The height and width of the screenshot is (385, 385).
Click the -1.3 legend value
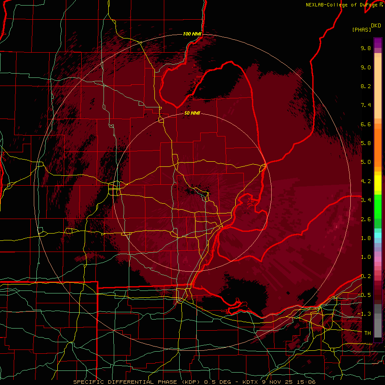tap(364, 314)
